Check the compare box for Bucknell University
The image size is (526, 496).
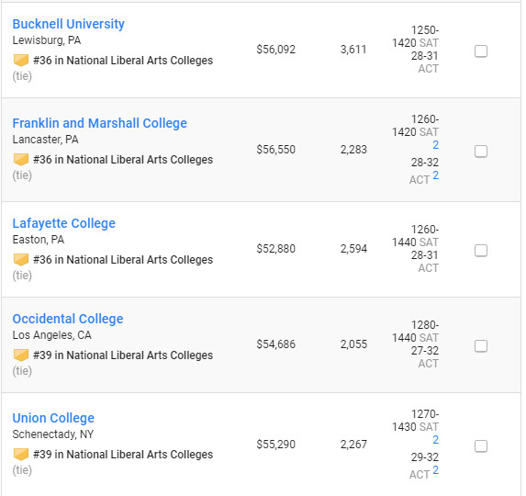[481, 51]
